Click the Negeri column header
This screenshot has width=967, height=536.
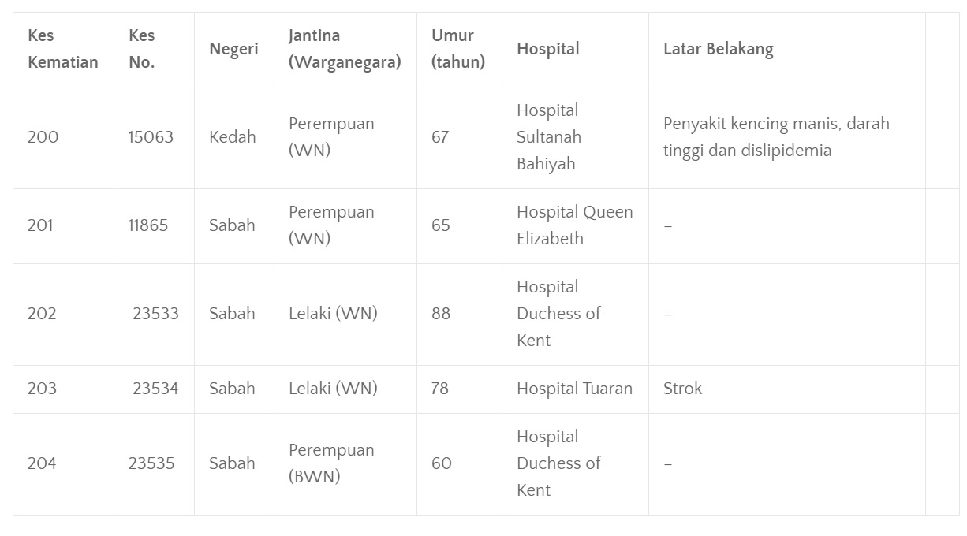[x=233, y=49]
